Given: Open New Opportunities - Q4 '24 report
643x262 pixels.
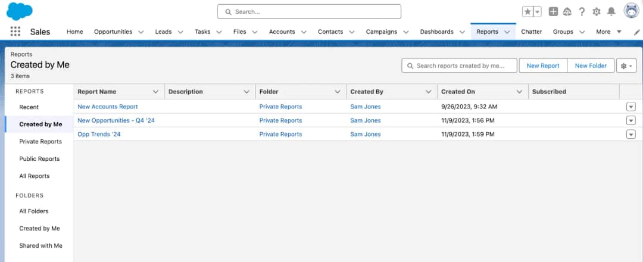Looking at the screenshot, I should 116,120.
